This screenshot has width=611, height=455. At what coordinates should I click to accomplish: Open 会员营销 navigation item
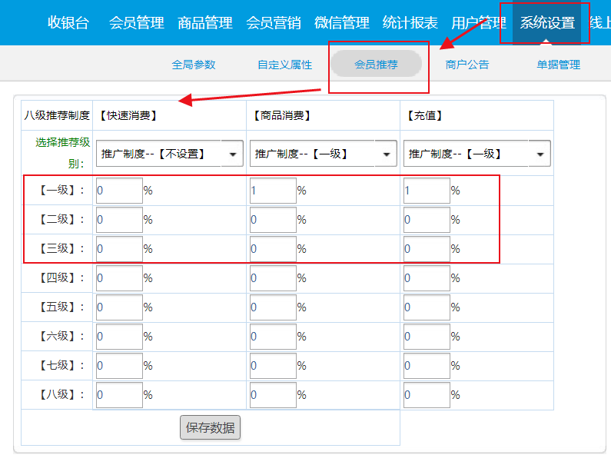pyautogui.click(x=273, y=23)
